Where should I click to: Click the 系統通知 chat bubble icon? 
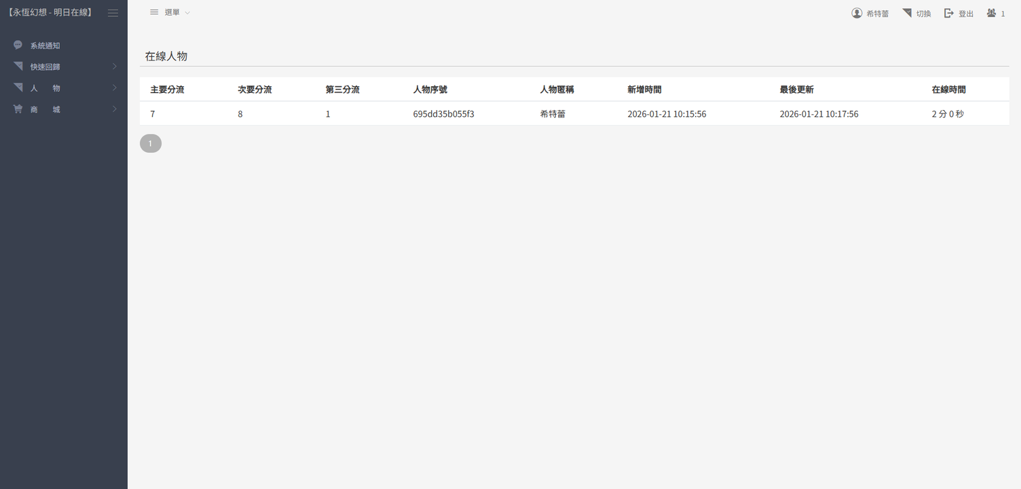tap(18, 46)
